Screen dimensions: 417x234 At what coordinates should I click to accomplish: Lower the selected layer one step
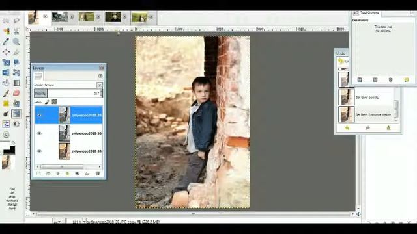[67, 174]
